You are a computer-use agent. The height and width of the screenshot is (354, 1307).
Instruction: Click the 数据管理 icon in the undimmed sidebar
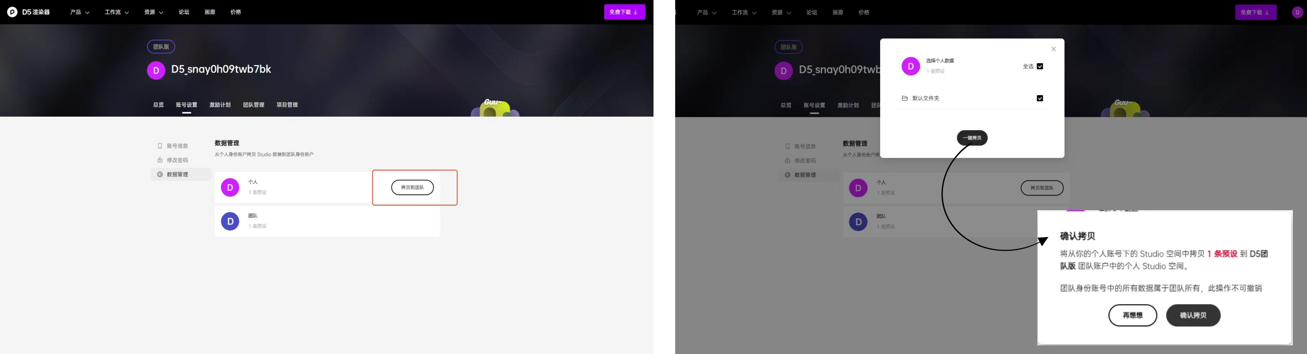pyautogui.click(x=160, y=174)
